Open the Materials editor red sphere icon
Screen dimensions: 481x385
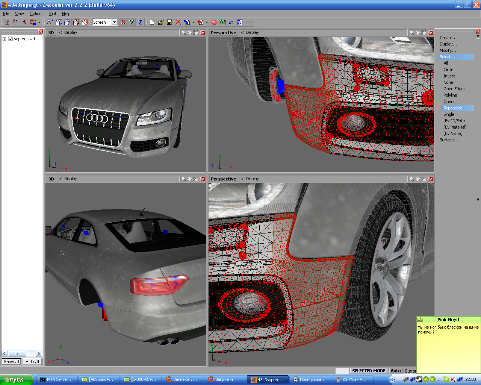click(214, 23)
